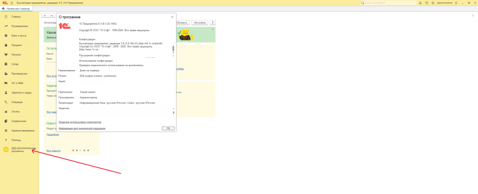Click the yellow circle ДД section icon
478x194 pixels.
point(6,150)
